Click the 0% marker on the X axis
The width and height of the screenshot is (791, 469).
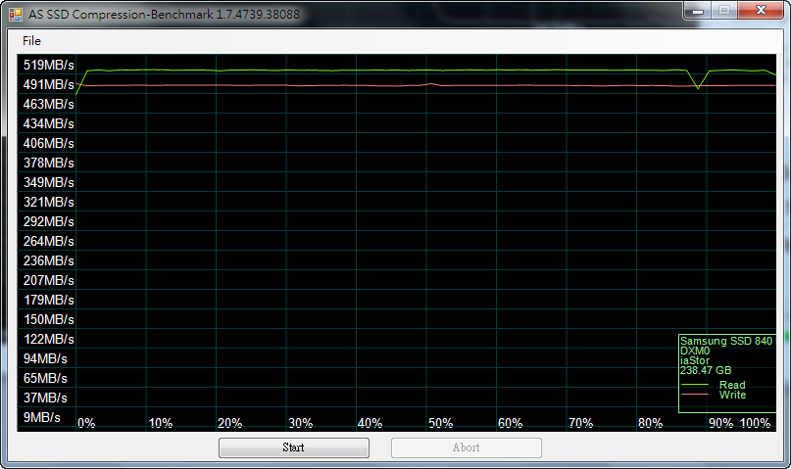pos(86,423)
